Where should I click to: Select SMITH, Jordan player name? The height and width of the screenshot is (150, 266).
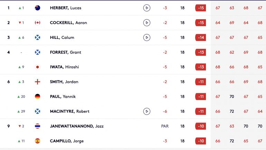(64, 82)
